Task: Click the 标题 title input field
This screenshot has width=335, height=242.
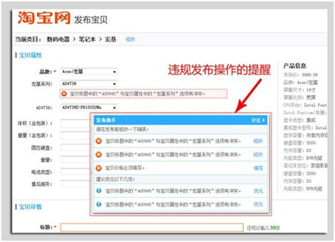Action: [x=152, y=227]
